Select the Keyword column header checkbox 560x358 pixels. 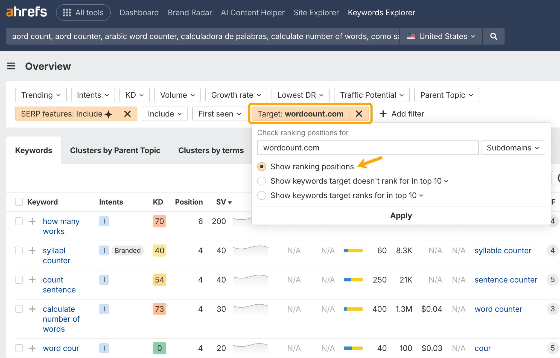click(19, 202)
